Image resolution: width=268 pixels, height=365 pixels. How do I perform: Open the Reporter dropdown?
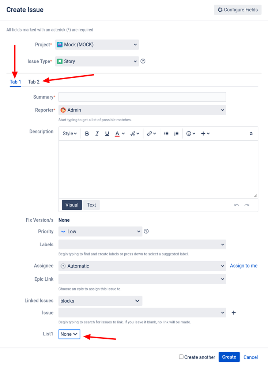142,110
